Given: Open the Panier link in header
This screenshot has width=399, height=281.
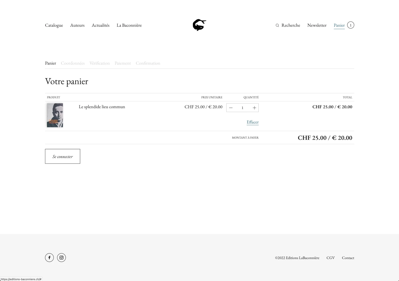Looking at the screenshot, I should tap(339, 25).
